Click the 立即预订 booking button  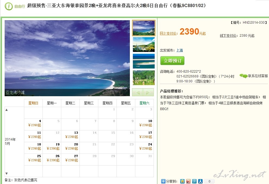(172, 61)
